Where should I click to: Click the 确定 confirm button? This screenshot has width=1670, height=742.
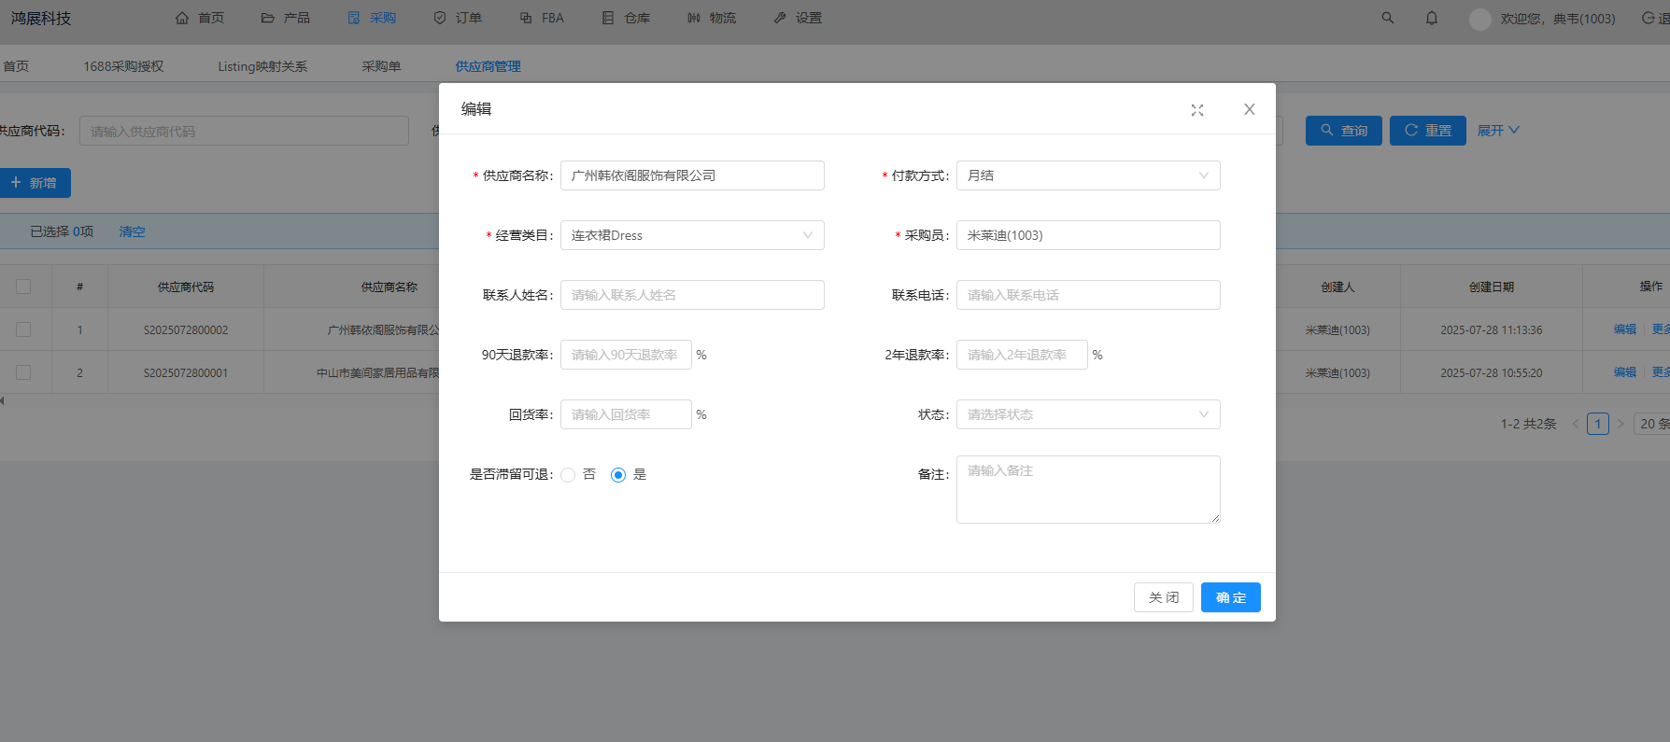(1230, 597)
